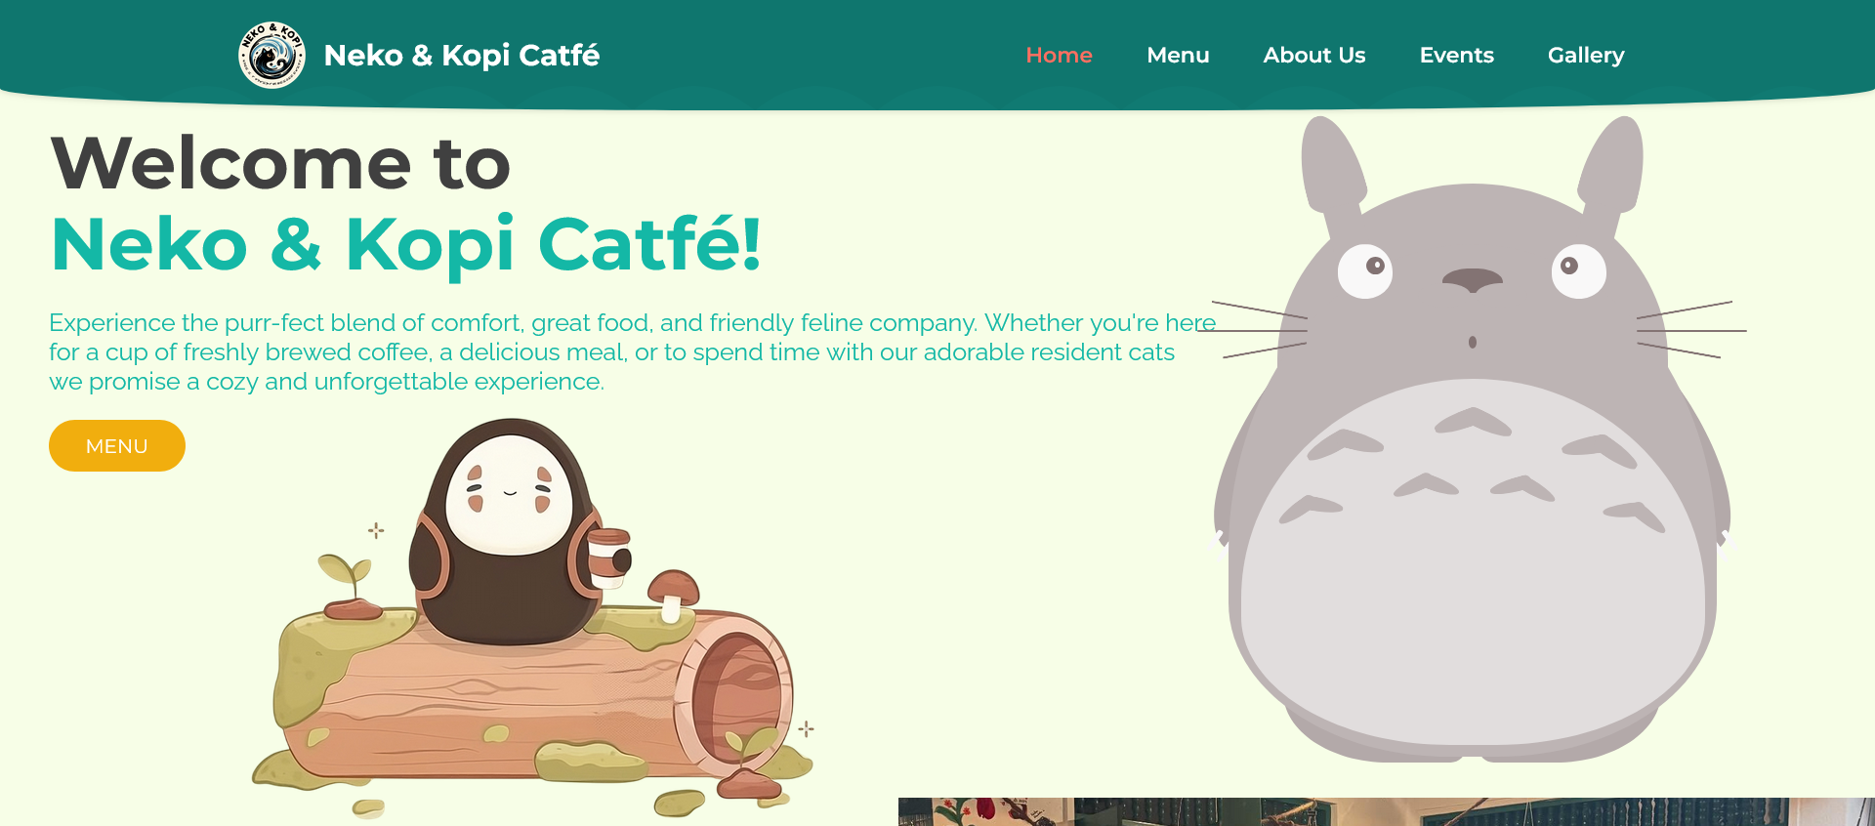The height and width of the screenshot is (826, 1875).
Task: Click the 'Welcome to' heading
Action: 281,163
